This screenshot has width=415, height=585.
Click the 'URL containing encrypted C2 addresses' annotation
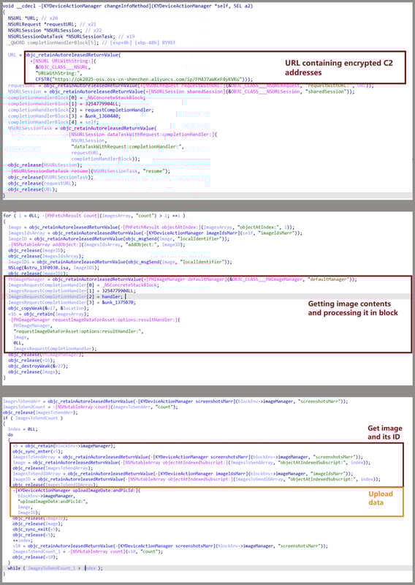coord(338,67)
